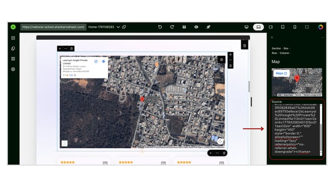The height and width of the screenshot is (187, 334).
Task: Open the widgets grid sidebar icon
Action: 13,59
